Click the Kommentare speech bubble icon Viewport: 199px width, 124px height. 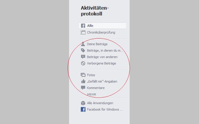pos(83,88)
